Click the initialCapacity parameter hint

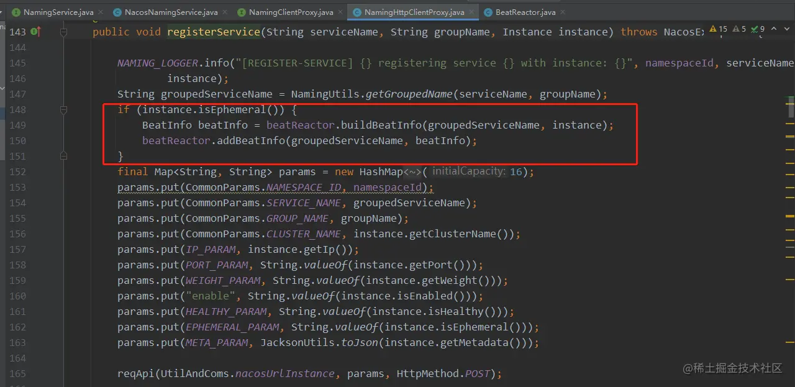(469, 171)
